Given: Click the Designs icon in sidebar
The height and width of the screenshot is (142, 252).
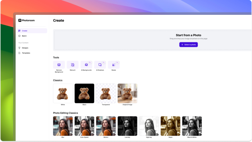Looking at the screenshot, I should coord(19,48).
